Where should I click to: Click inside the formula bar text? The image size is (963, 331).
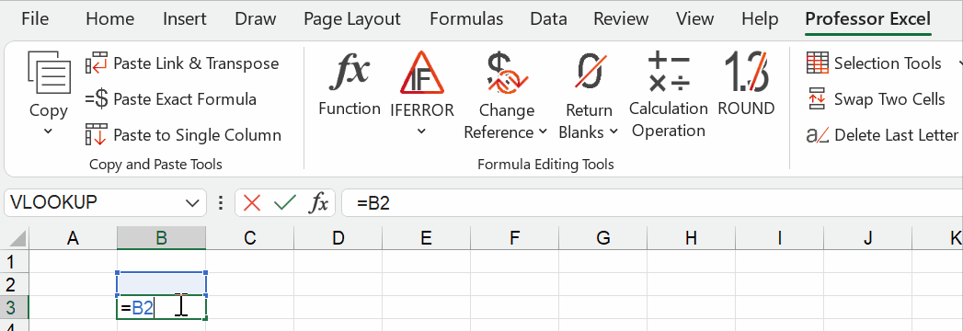[651, 202]
